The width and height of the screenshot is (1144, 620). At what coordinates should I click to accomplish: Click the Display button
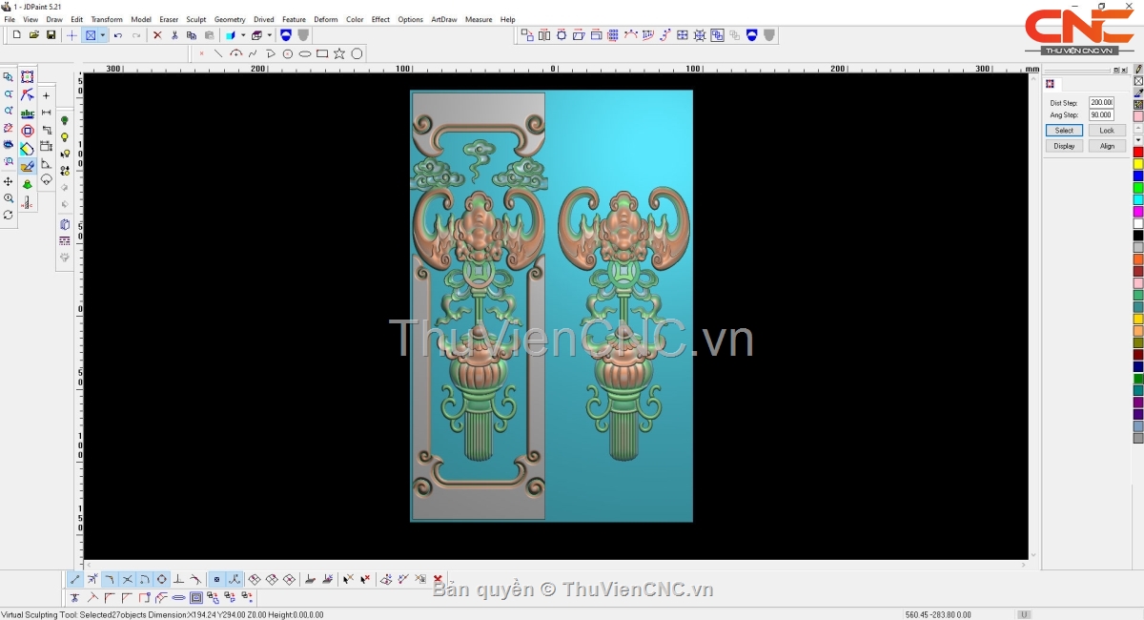pyautogui.click(x=1064, y=146)
